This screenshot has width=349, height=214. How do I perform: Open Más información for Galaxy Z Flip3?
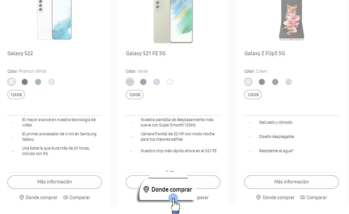pyautogui.click(x=291, y=182)
